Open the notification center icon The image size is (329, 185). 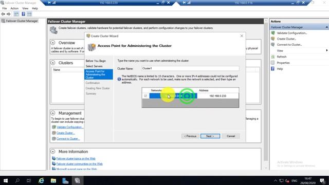(322, 180)
